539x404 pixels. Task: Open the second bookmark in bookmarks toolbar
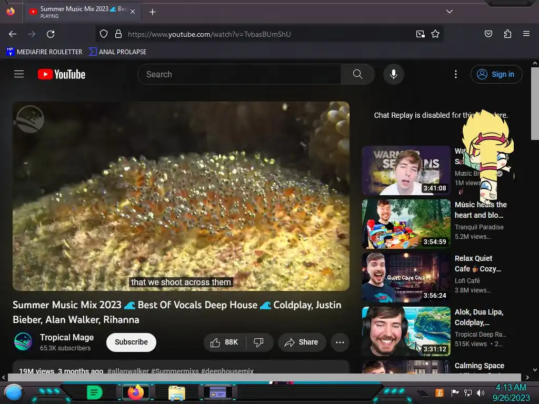tap(117, 52)
